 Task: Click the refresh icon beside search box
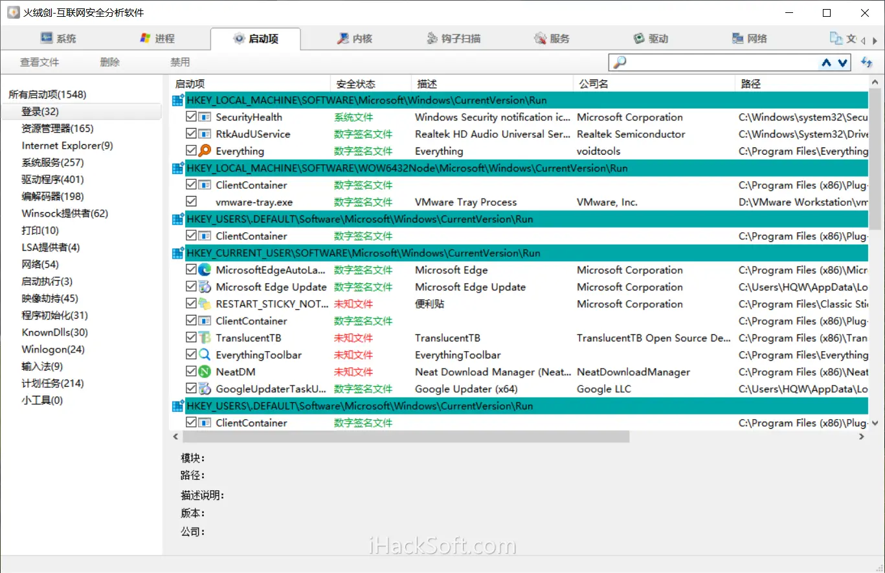[x=866, y=62]
